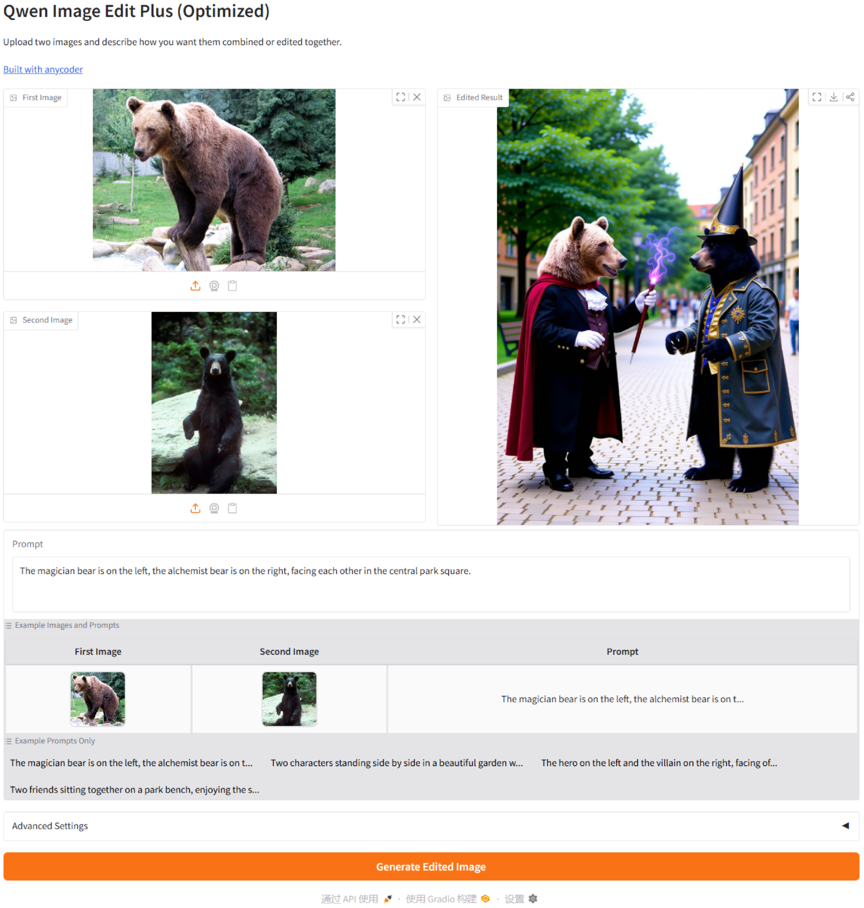864x908 pixels.
Task: Select the brown bear example thumbnail
Action: click(98, 699)
